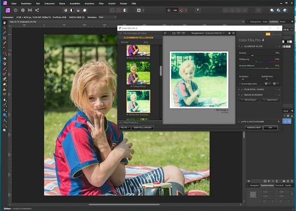The width and height of the screenshot is (296, 211).
Task: Switch to the Liquify persona icon
Action: click(16, 10)
